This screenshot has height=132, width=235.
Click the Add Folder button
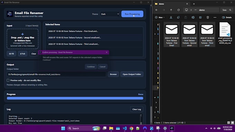coord(22,54)
